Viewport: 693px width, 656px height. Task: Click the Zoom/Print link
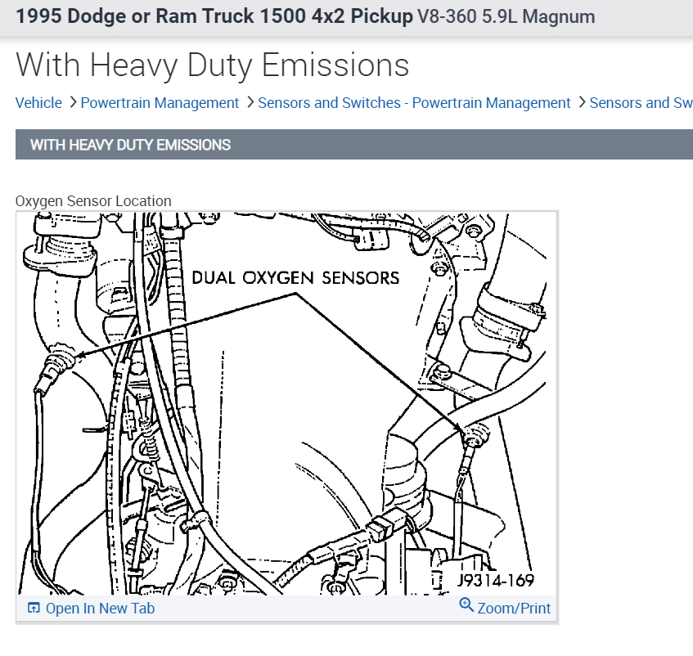point(514,609)
